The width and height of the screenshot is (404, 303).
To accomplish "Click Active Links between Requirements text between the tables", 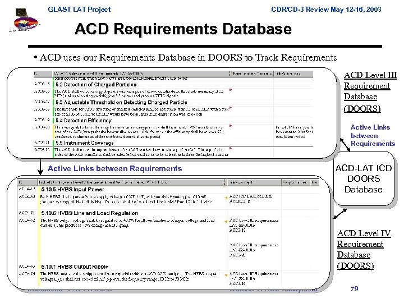I will point(114,168).
